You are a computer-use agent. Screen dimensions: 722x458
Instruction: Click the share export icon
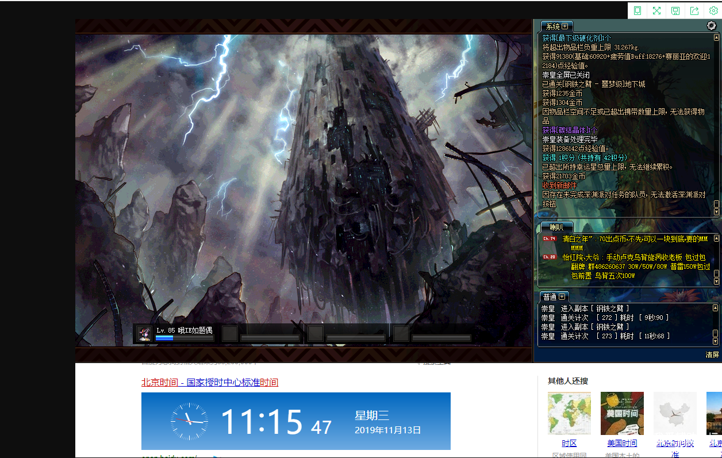pyautogui.click(x=694, y=11)
